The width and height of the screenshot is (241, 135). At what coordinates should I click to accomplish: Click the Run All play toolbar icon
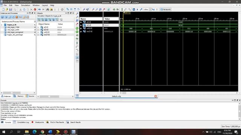click(137, 9)
